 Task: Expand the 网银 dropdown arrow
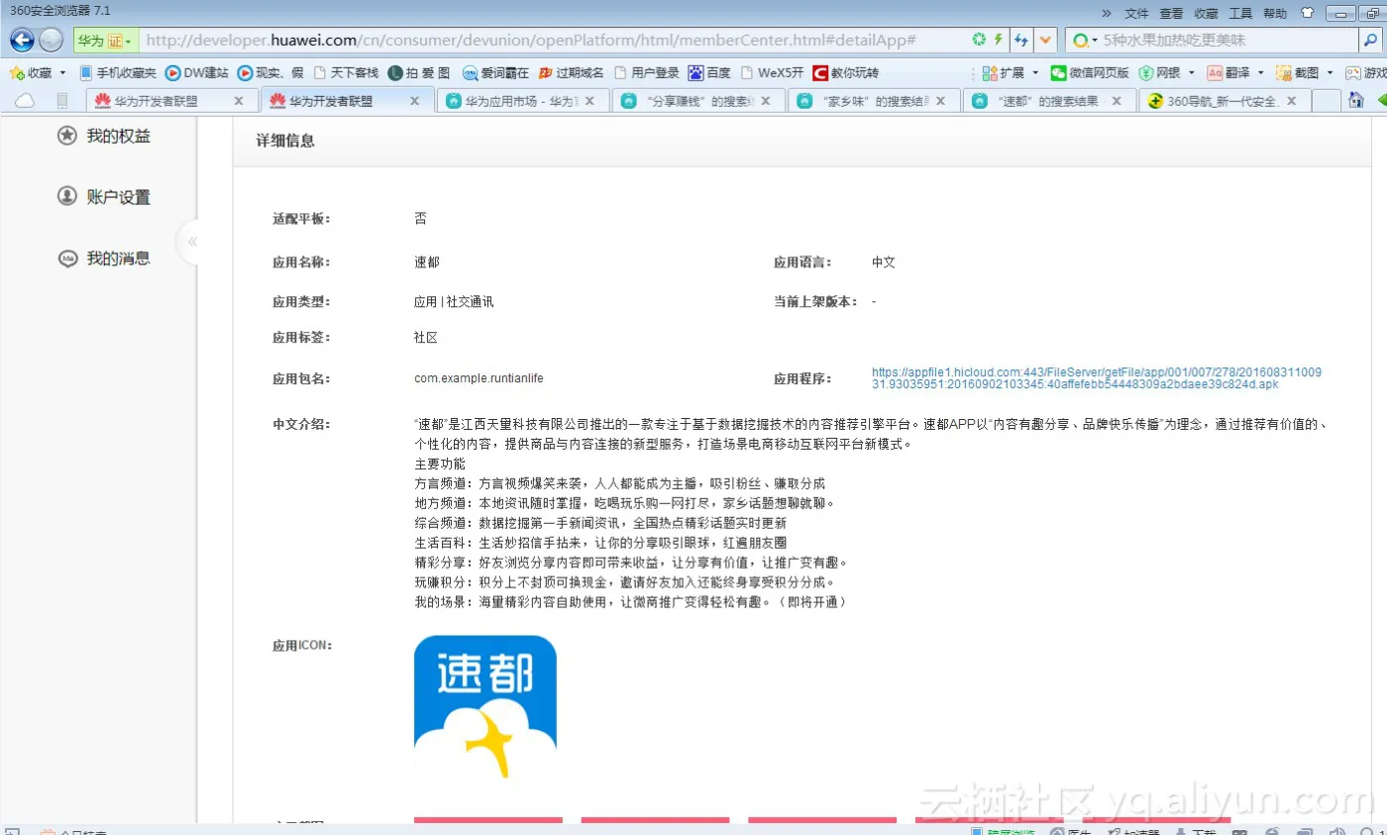click(1193, 72)
